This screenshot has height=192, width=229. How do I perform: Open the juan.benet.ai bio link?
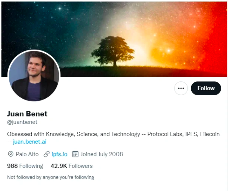click(30, 142)
